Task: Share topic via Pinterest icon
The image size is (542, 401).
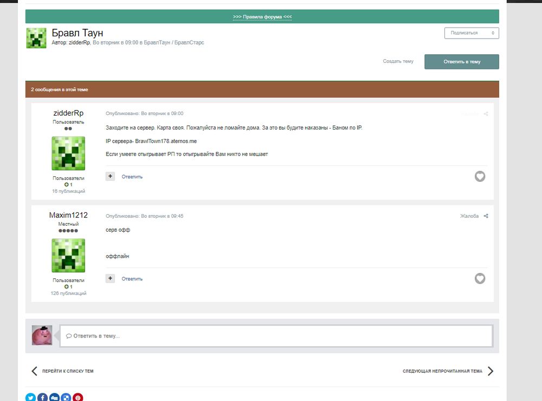Action: tap(78, 398)
